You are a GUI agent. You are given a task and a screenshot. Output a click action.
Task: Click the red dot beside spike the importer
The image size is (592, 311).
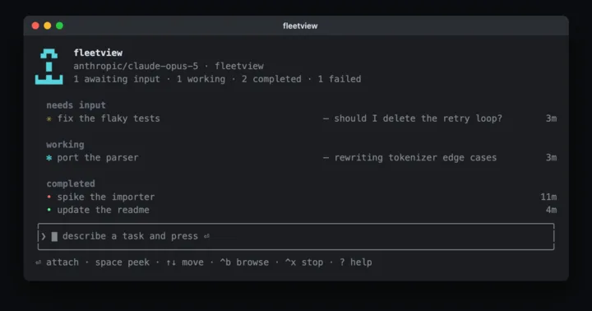pyautogui.click(x=49, y=197)
